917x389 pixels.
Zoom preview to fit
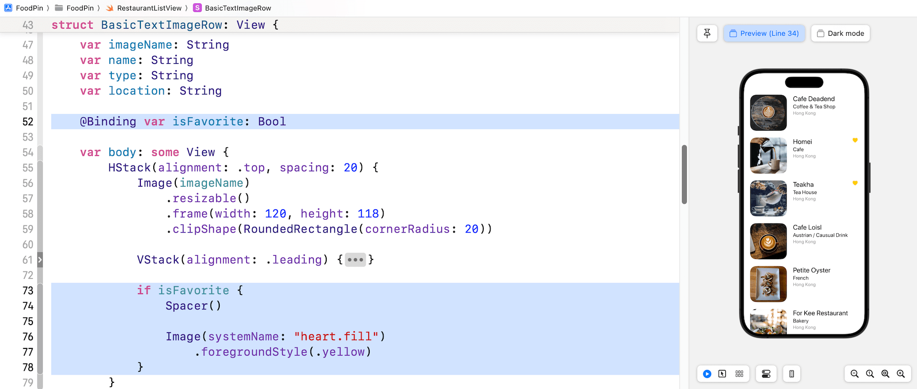(x=885, y=374)
